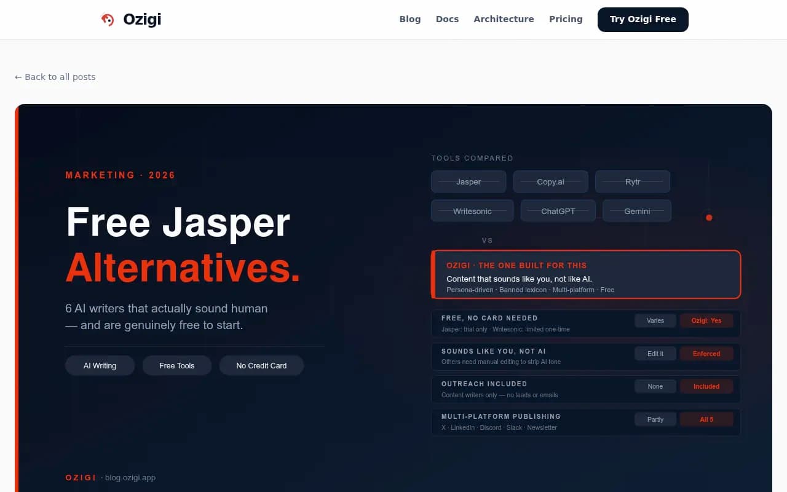Image resolution: width=787 pixels, height=492 pixels.
Task: Open the Blog nav link
Action: pos(410,19)
